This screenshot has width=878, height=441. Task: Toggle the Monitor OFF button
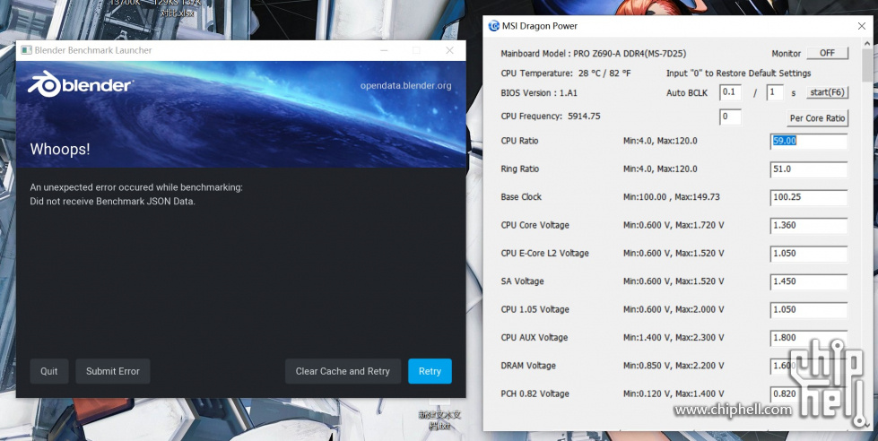point(827,53)
